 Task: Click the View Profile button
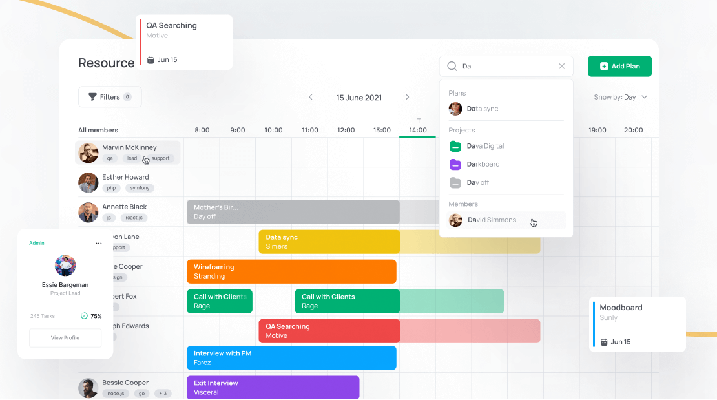[65, 338]
